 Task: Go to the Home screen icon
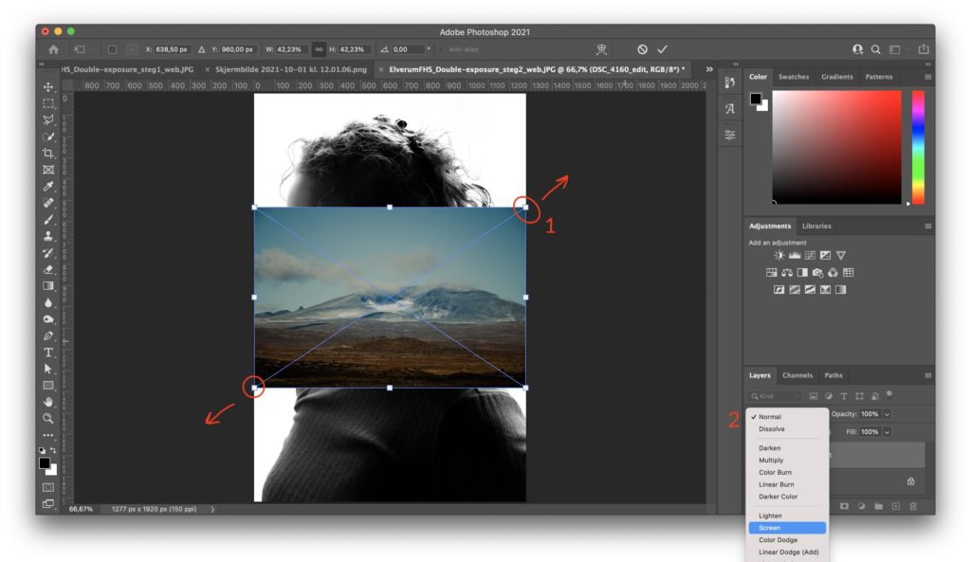(54, 49)
